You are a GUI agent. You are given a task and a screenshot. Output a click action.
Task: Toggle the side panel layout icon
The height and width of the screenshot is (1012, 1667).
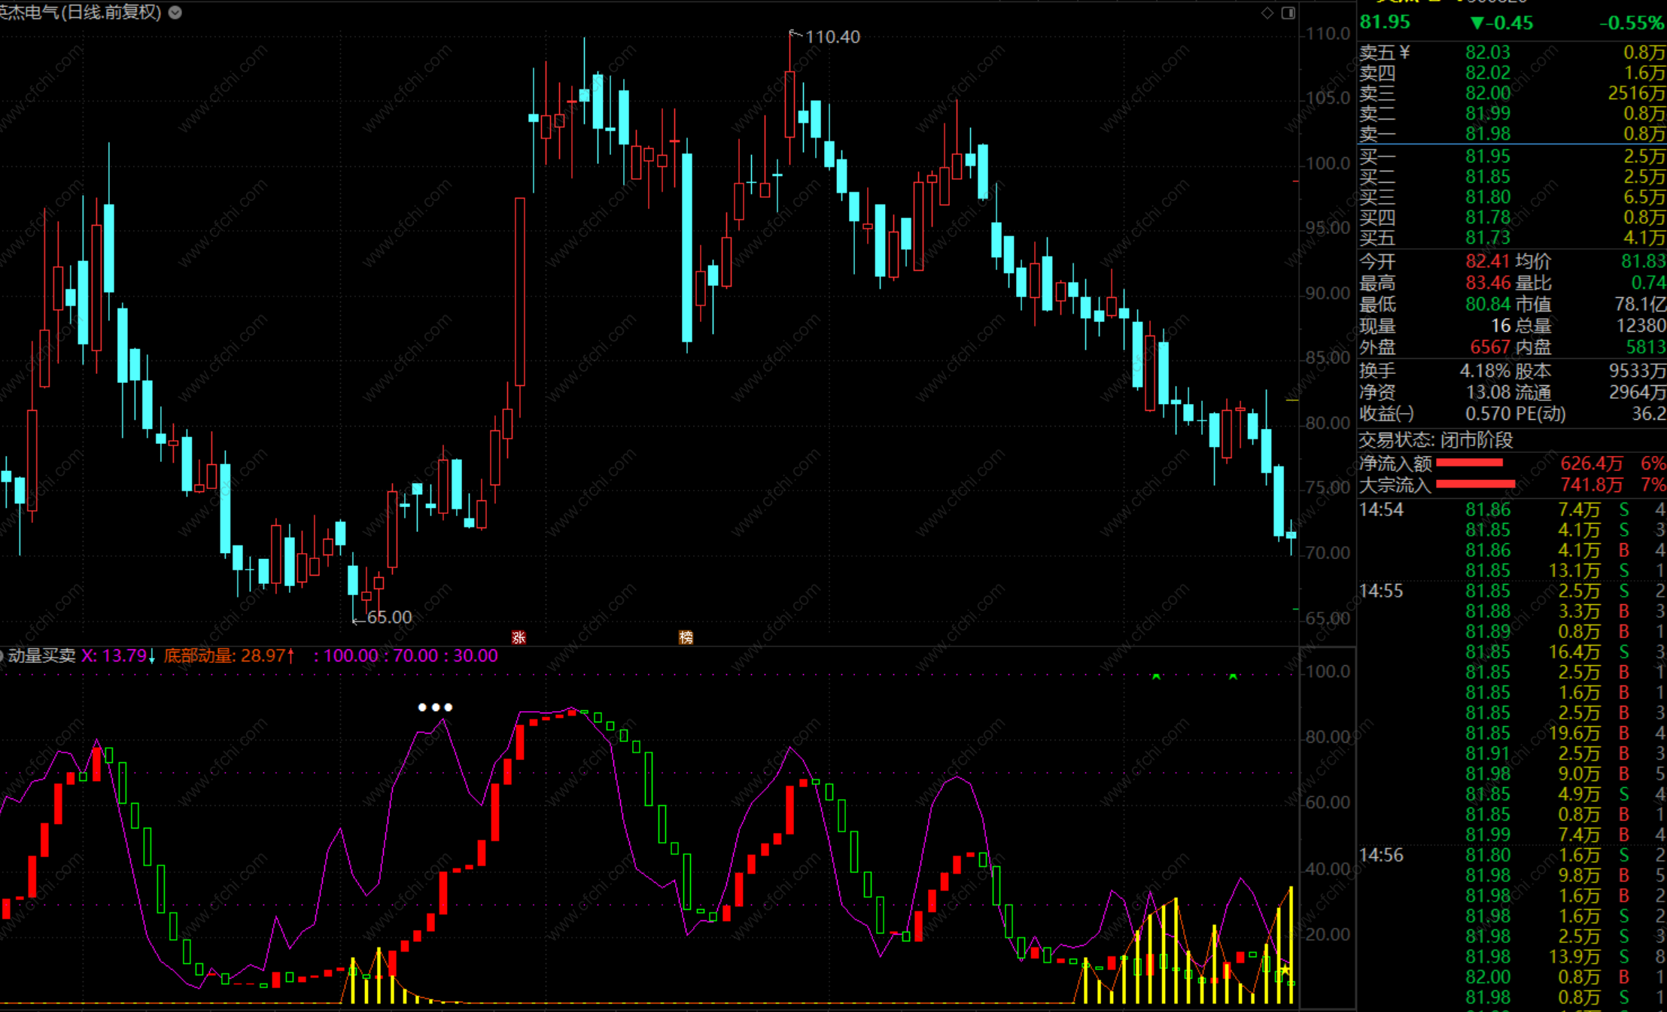[x=1288, y=13]
